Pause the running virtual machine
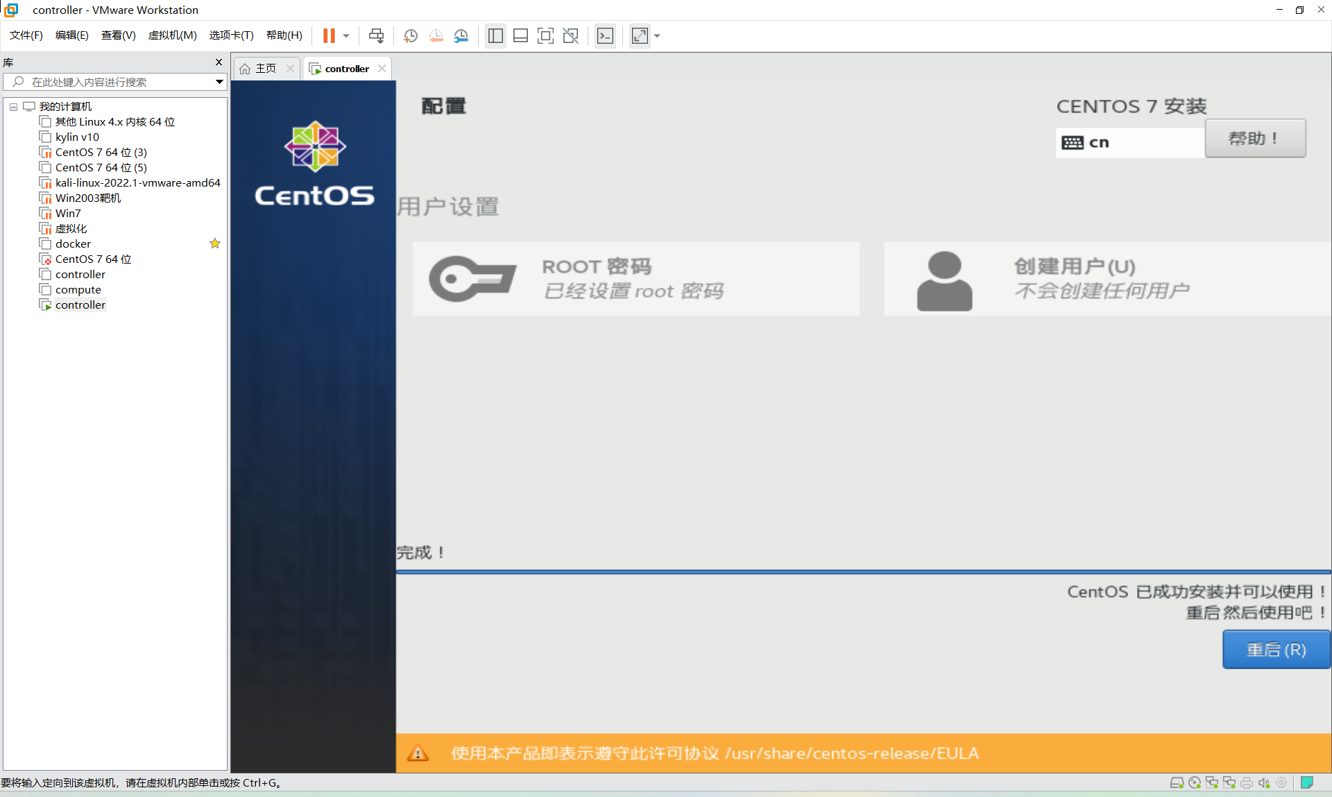Image resolution: width=1332 pixels, height=797 pixels. point(329,36)
